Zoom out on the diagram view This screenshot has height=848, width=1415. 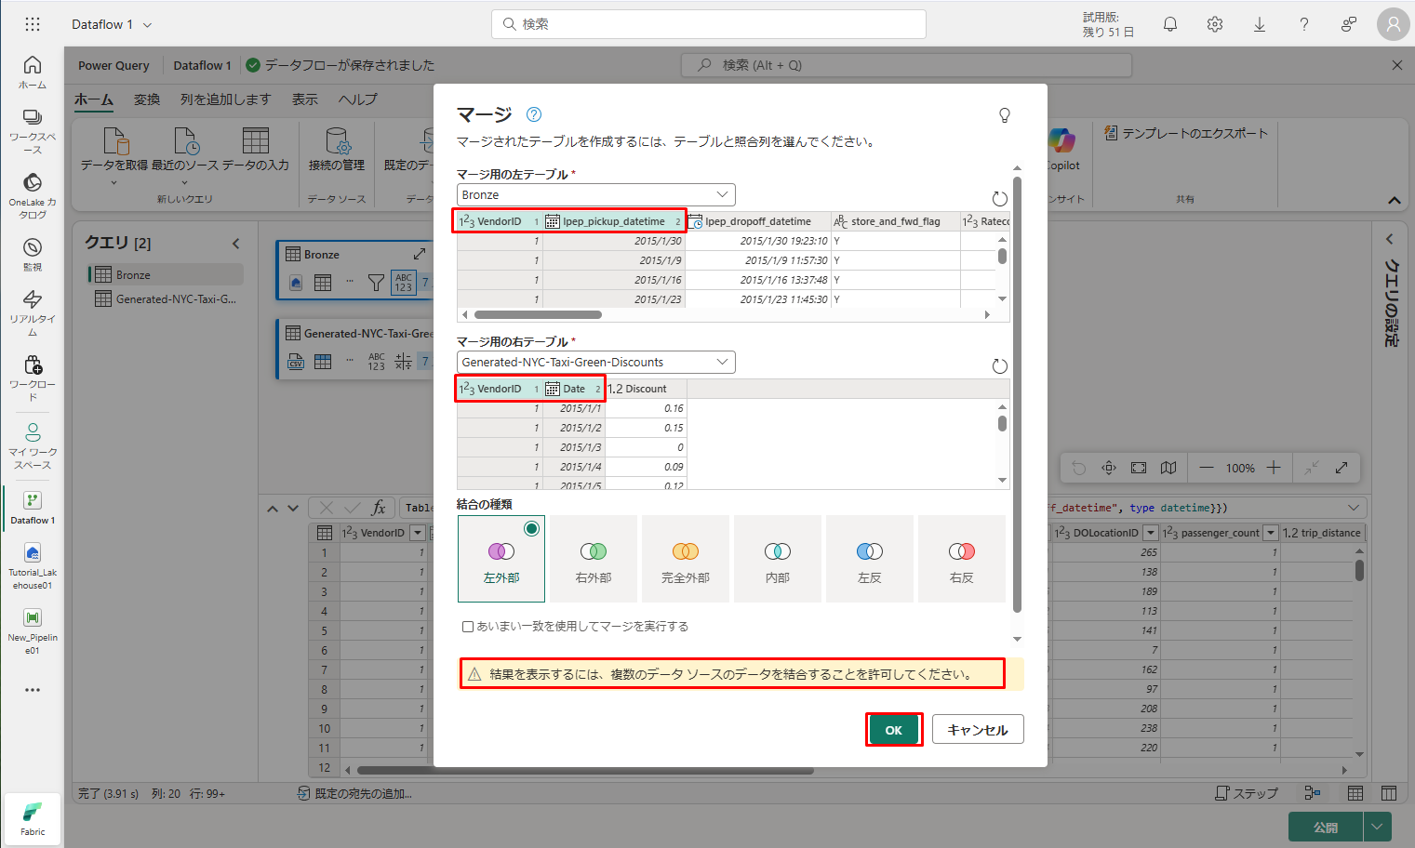tap(1207, 468)
